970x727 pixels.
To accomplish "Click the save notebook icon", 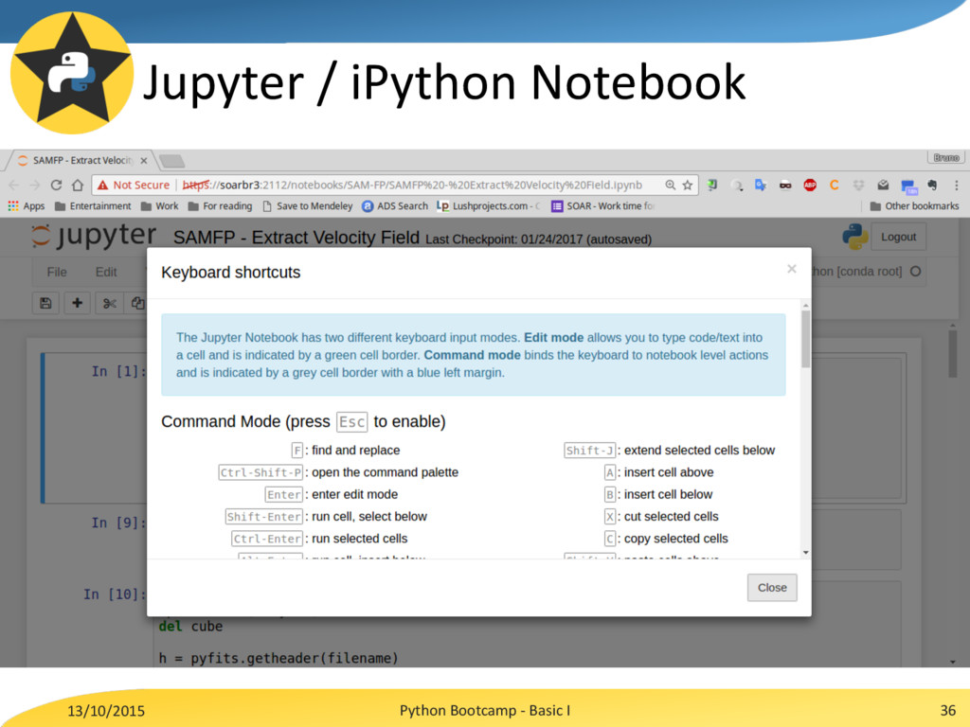I will point(45,303).
